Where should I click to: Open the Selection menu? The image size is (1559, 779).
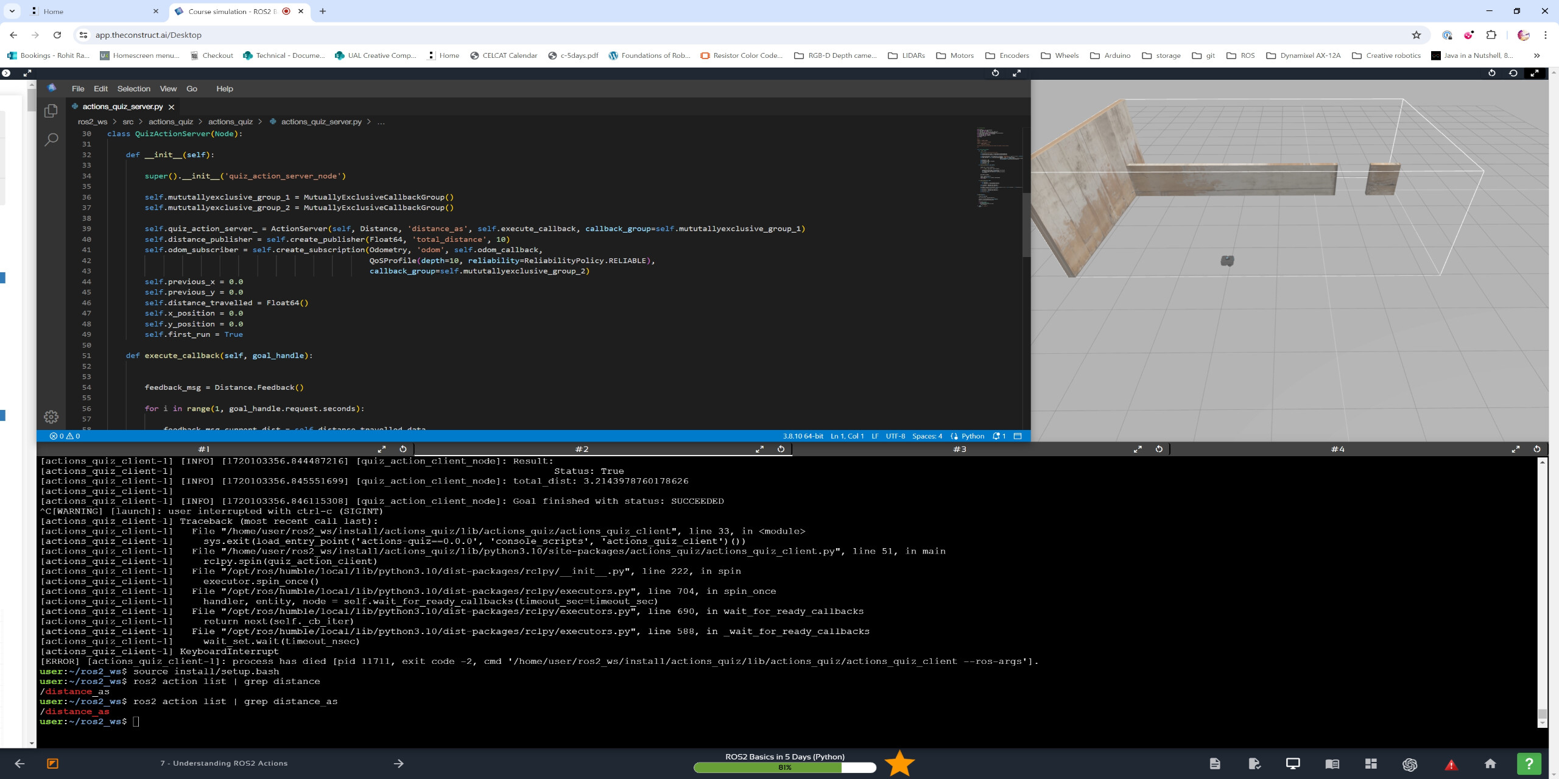click(x=133, y=88)
